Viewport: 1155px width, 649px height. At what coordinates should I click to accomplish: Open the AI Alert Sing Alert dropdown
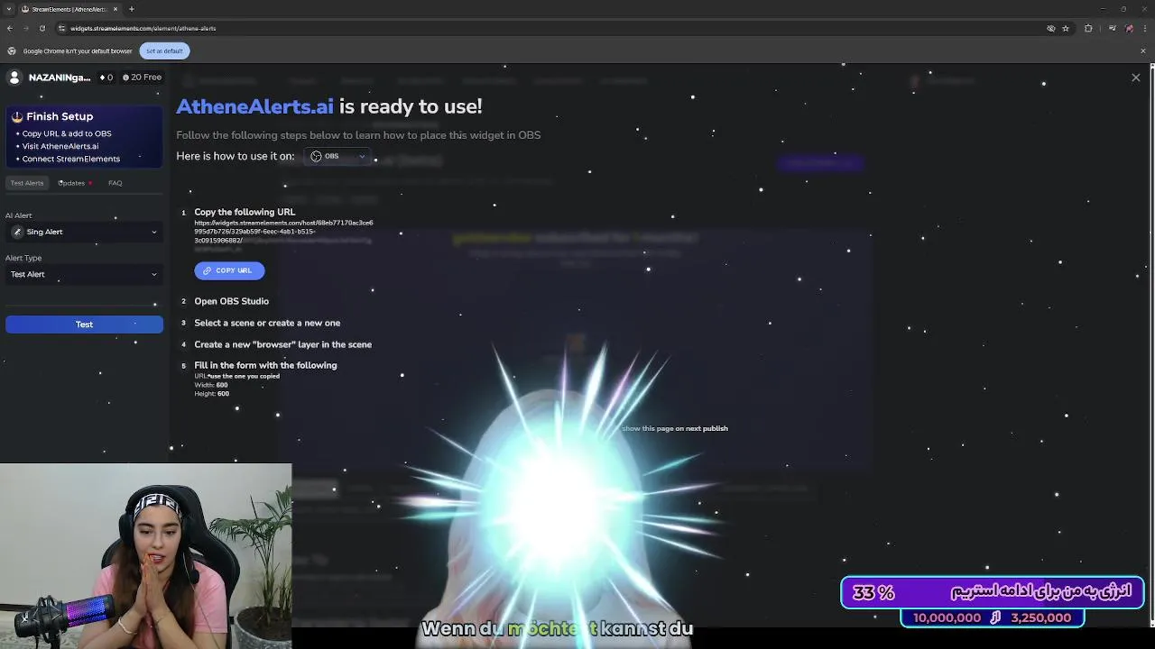coord(84,232)
